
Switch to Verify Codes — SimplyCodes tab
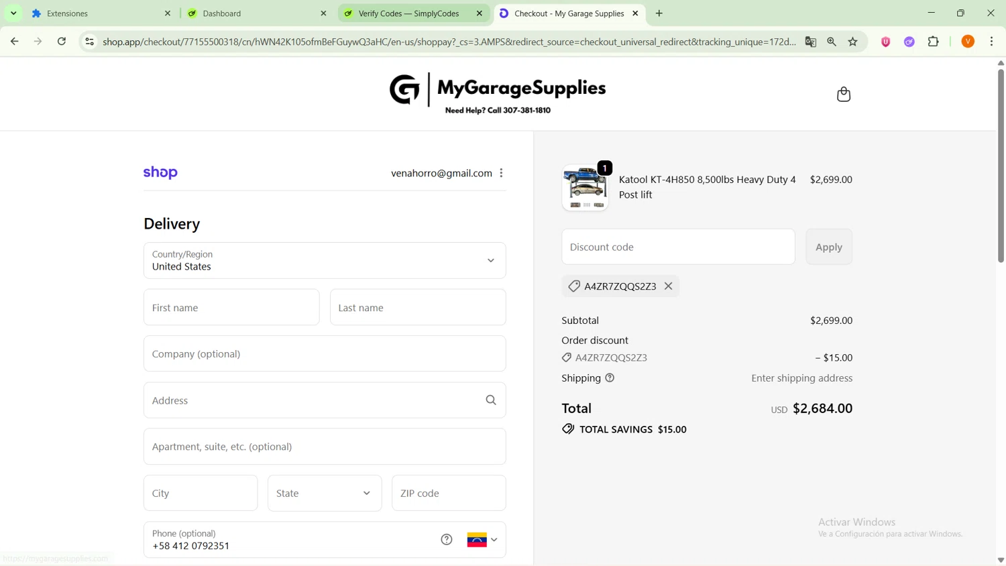413,13
